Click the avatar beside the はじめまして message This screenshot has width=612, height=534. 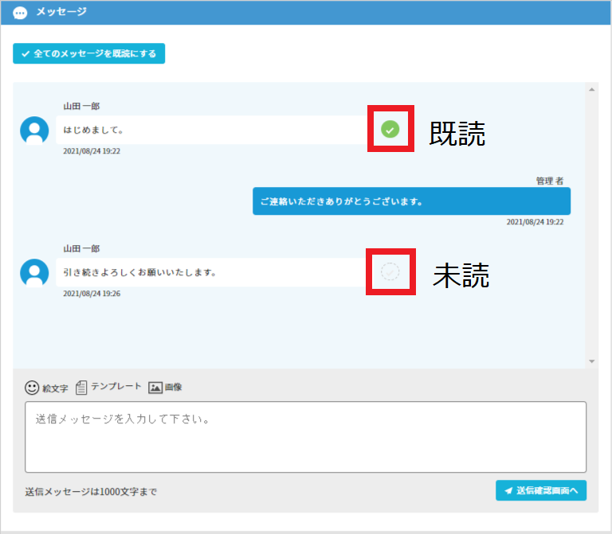pyautogui.click(x=34, y=130)
